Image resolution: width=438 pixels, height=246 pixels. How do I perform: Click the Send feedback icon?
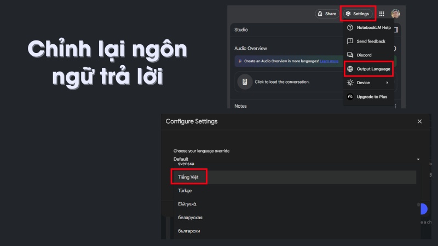350,41
